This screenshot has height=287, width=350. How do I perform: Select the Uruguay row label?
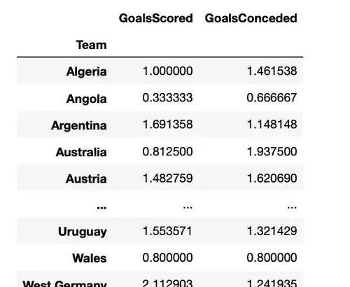83,232
